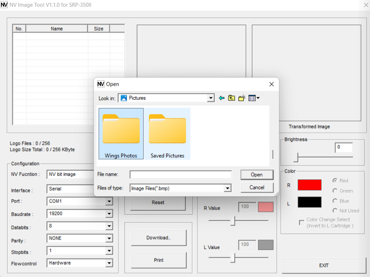Image resolution: width=370 pixels, height=277 pixels.
Task: Click the R Value number field
Action: [x=247, y=207]
